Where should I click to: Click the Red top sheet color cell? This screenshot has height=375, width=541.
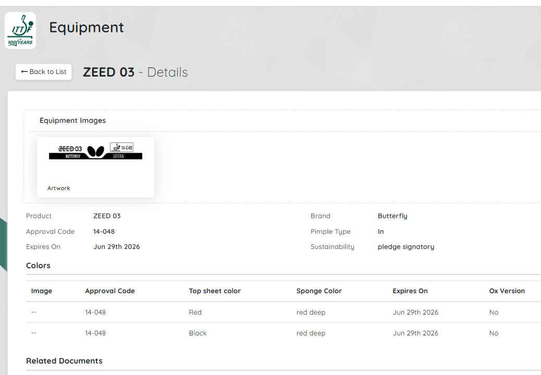tap(195, 312)
